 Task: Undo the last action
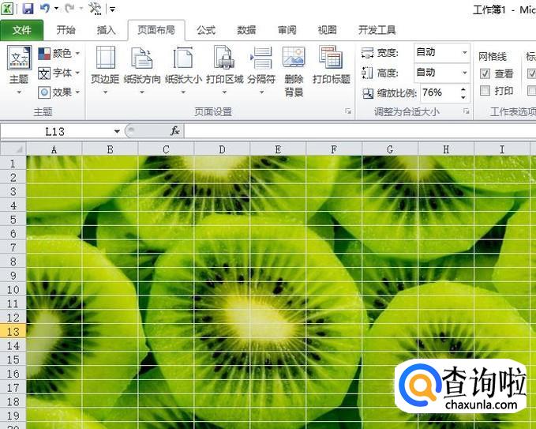(x=45, y=8)
